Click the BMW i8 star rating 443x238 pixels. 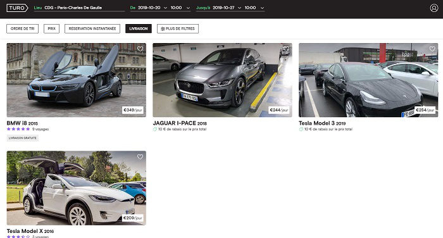tap(18, 129)
